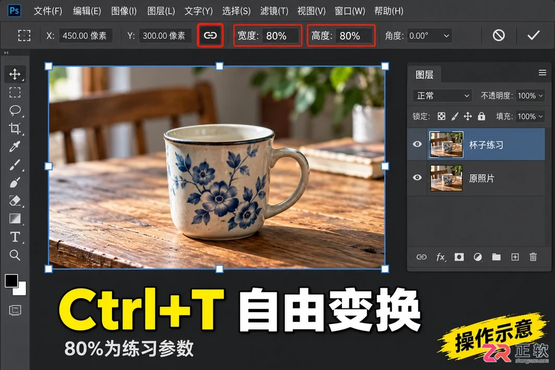The width and height of the screenshot is (555, 370).
Task: Click the top-left transform handle
Action: click(x=48, y=66)
